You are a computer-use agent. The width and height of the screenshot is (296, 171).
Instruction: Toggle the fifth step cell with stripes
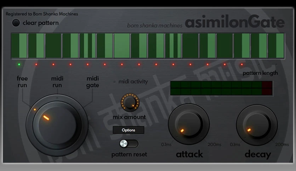tap(88, 46)
